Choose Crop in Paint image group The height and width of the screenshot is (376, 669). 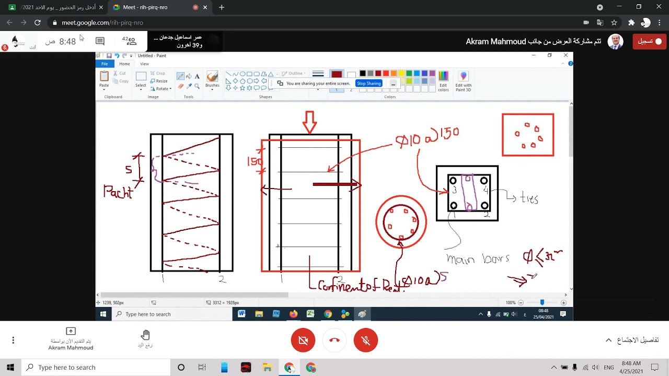[158, 74]
